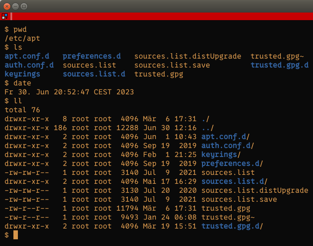Click the /etc/apt output line
Image resolution: width=313 pixels, height=246 pixels.
click(x=22, y=38)
